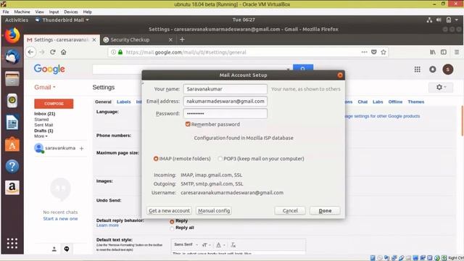Close the Security Checkup tab

170,40
